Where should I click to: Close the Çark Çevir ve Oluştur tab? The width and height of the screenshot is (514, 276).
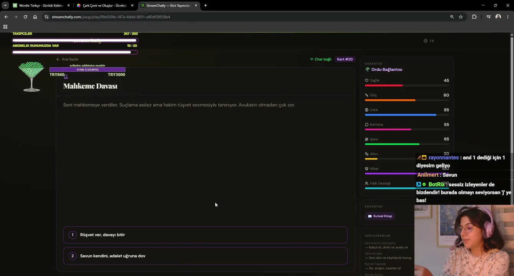pos(132,5)
